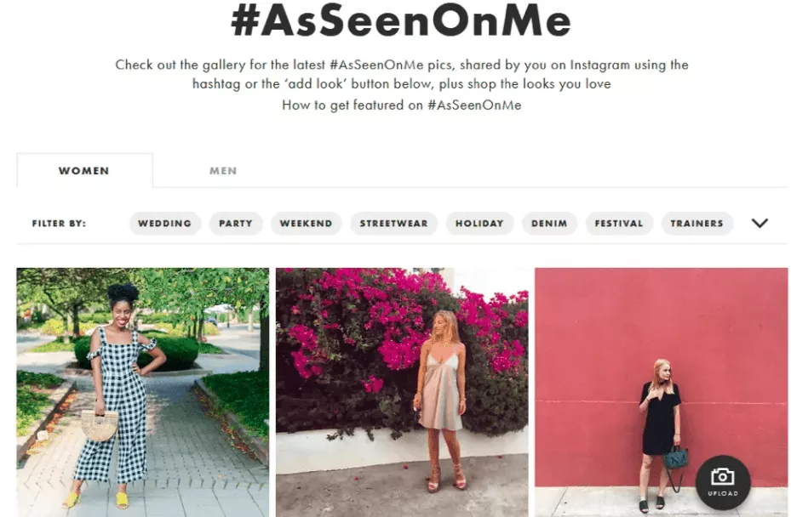Image resolution: width=791 pixels, height=517 pixels.
Task: Open the Men tab
Action: (223, 171)
